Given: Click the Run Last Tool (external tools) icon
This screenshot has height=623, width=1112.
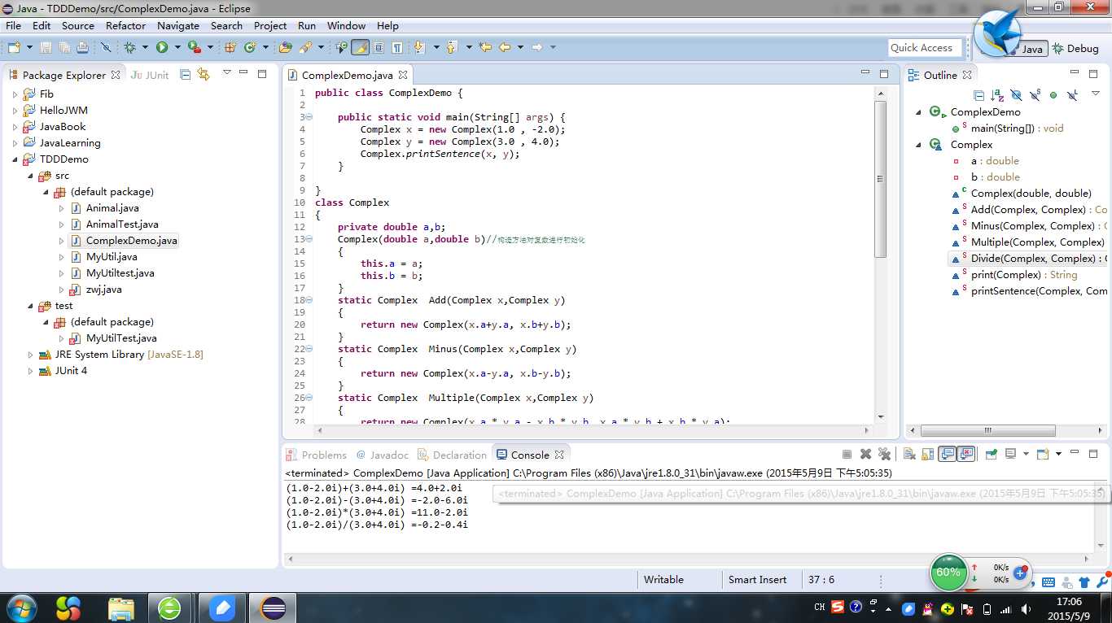Looking at the screenshot, I should point(194,47).
